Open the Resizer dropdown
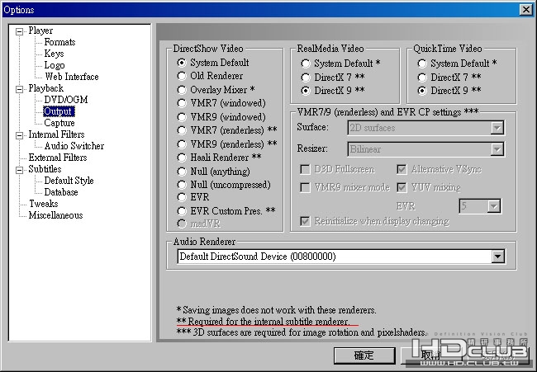Image resolution: width=537 pixels, height=372 pixels. tap(425, 149)
